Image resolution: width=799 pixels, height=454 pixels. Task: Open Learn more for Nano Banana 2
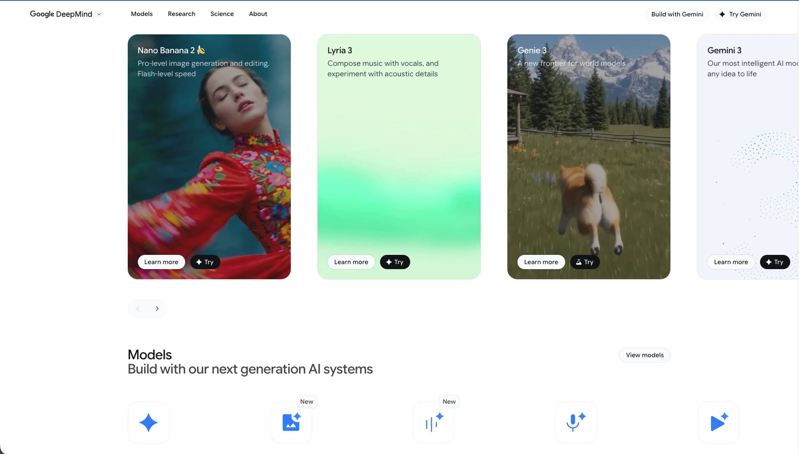point(161,262)
